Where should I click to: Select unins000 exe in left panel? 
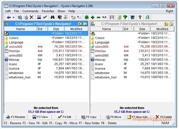[46, 47]
